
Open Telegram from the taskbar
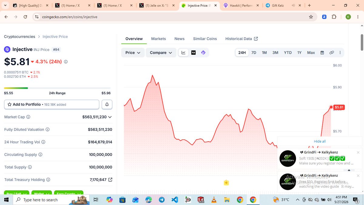(x=162, y=200)
